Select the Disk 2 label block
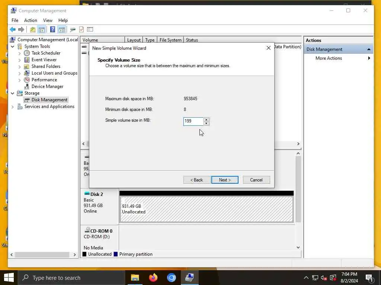Screen dimensions: 381x285 [x=99, y=206]
